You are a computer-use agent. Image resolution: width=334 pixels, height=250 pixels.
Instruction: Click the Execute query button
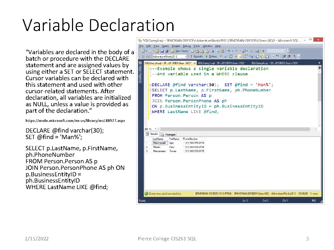196,56
